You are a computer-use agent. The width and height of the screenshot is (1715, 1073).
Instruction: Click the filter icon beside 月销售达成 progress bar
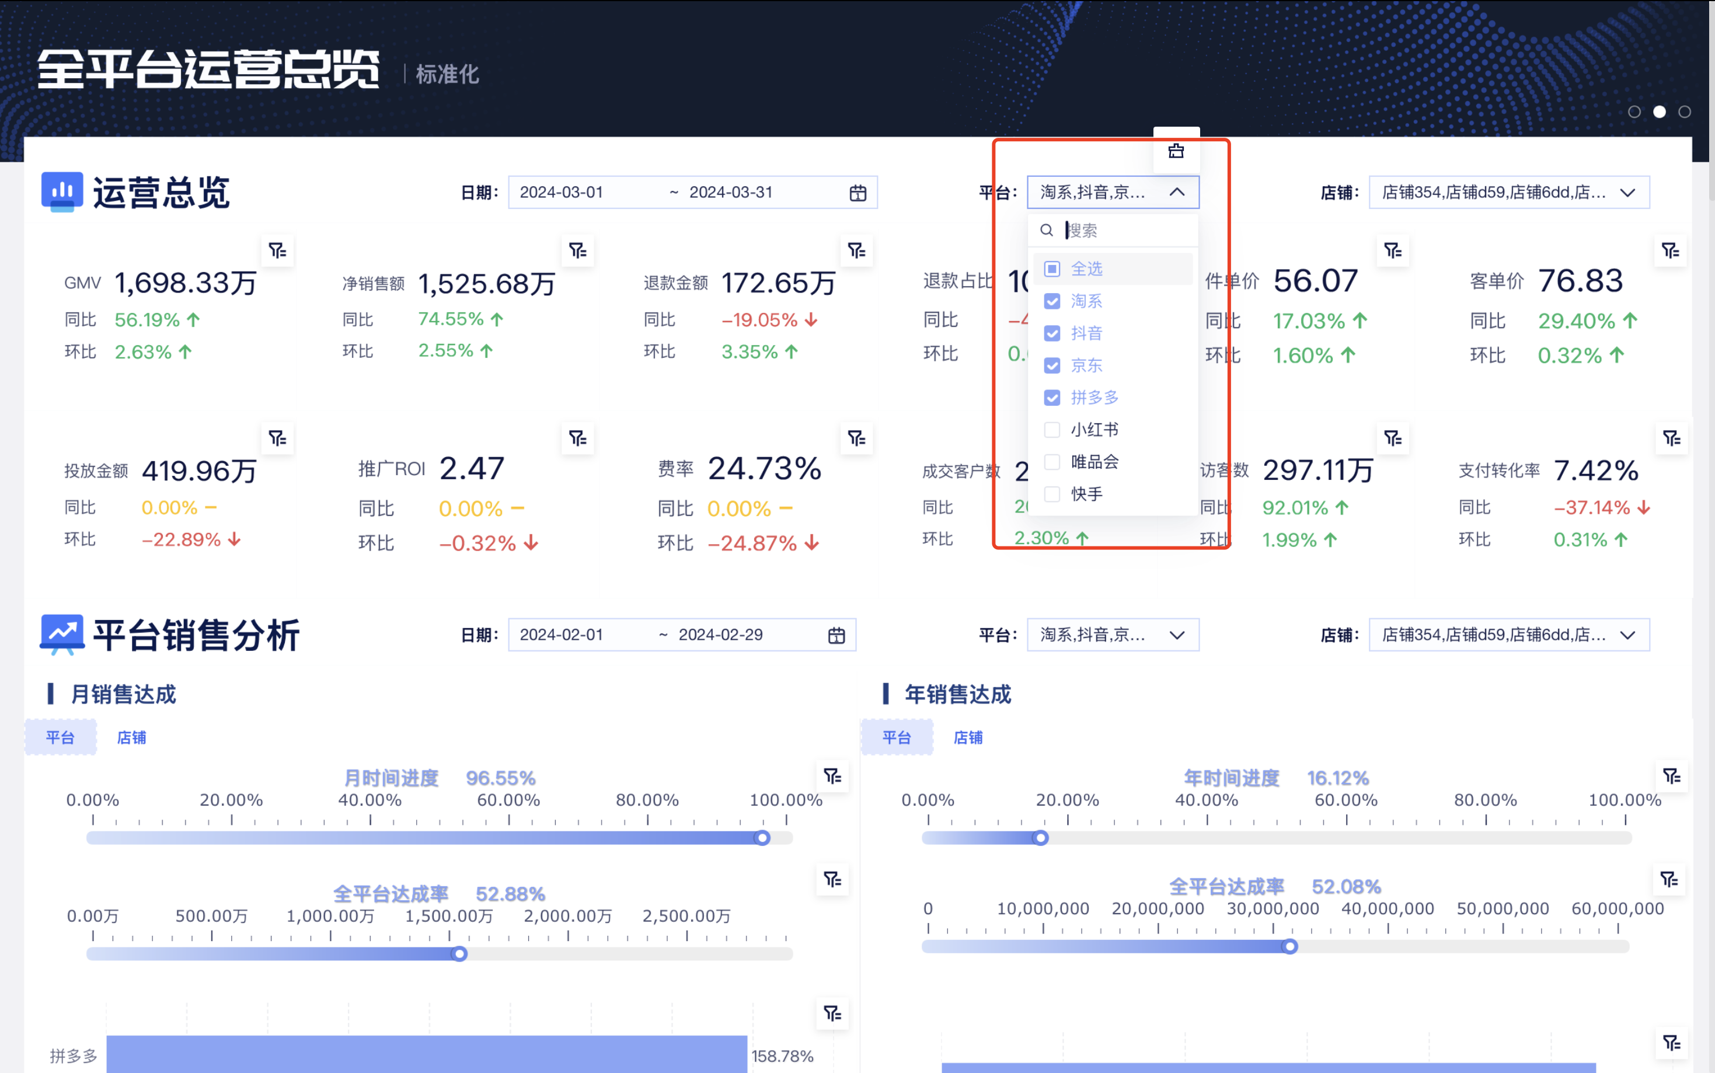(x=834, y=776)
